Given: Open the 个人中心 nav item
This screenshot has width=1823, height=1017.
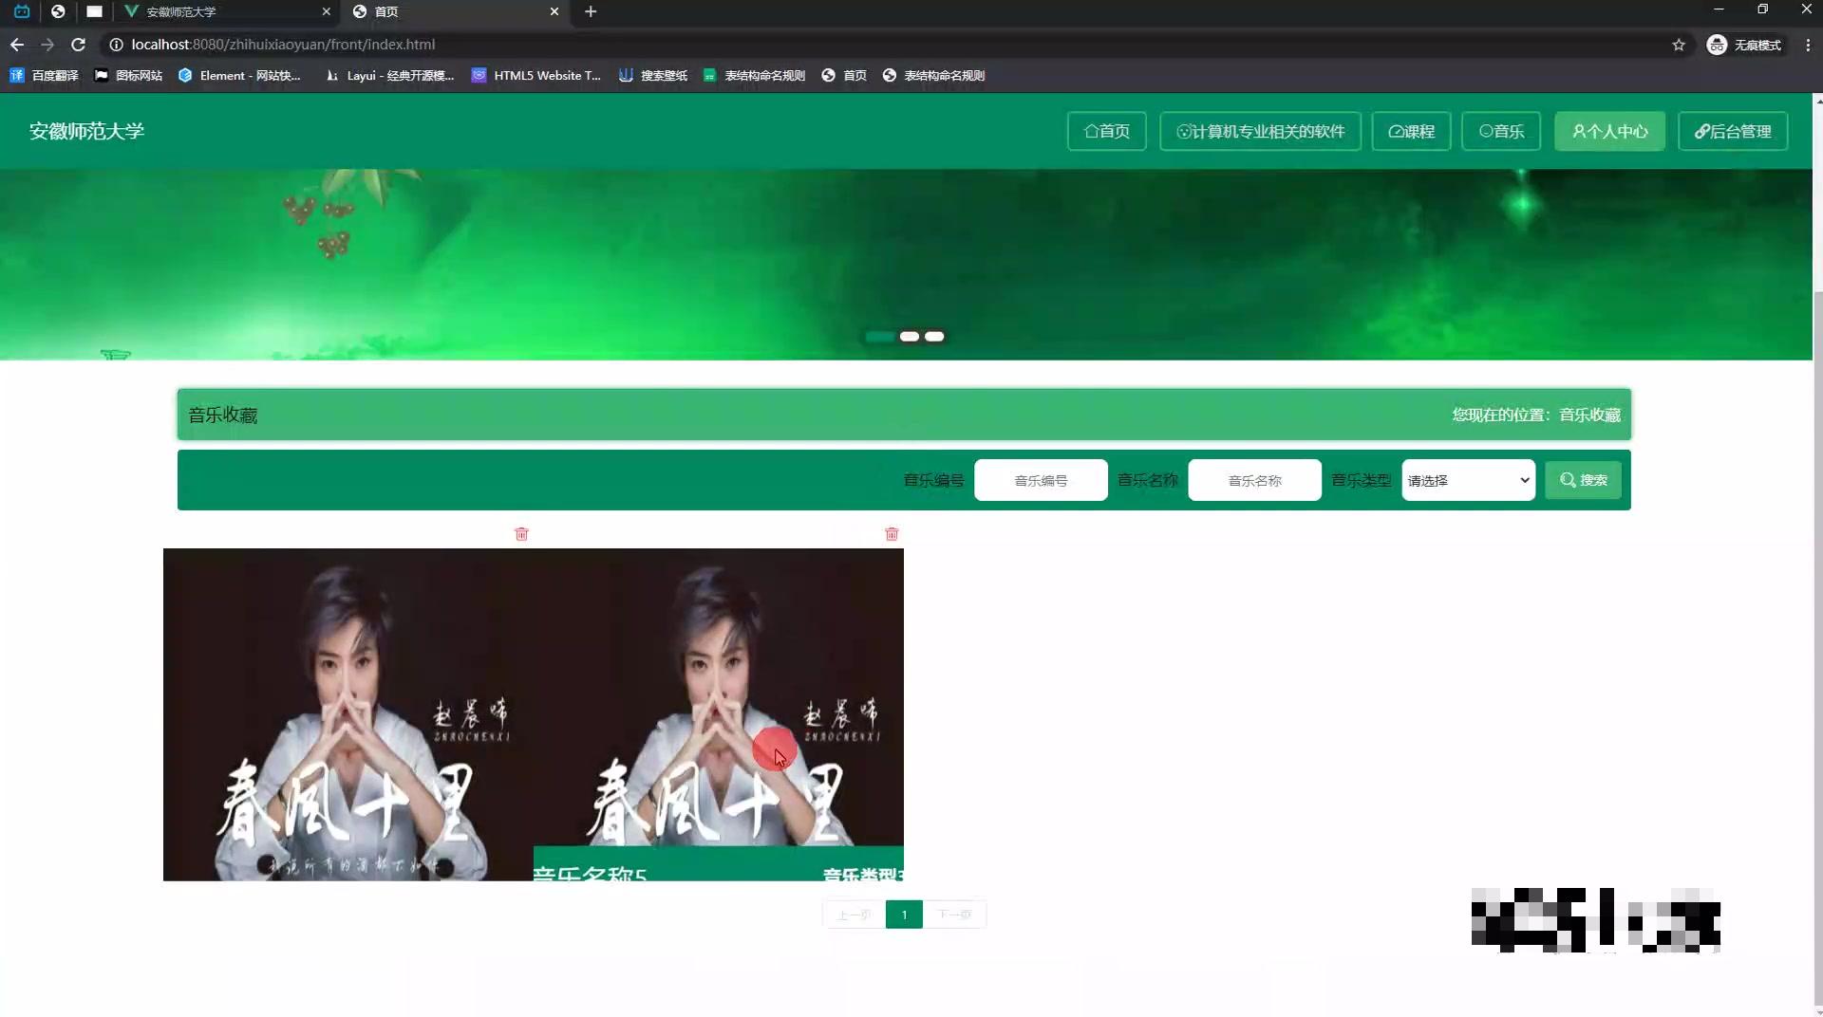Looking at the screenshot, I should point(1609,131).
